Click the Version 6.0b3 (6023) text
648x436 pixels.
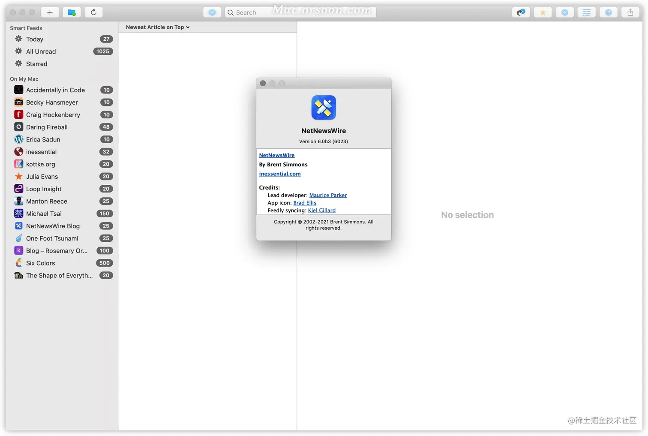(x=324, y=141)
